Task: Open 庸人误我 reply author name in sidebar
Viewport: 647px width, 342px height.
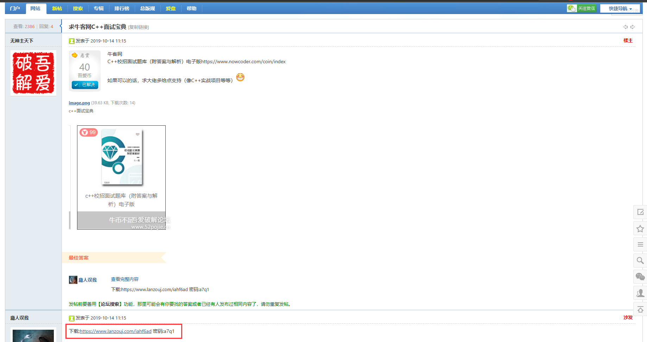Action: click(19, 318)
